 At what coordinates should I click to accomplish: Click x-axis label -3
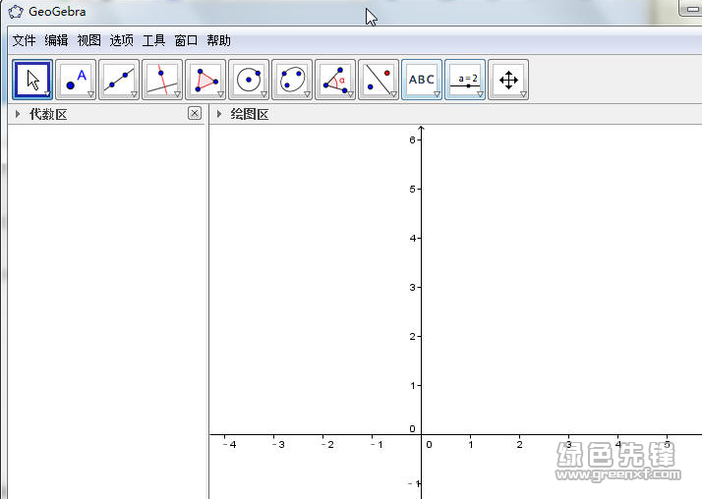(x=278, y=444)
